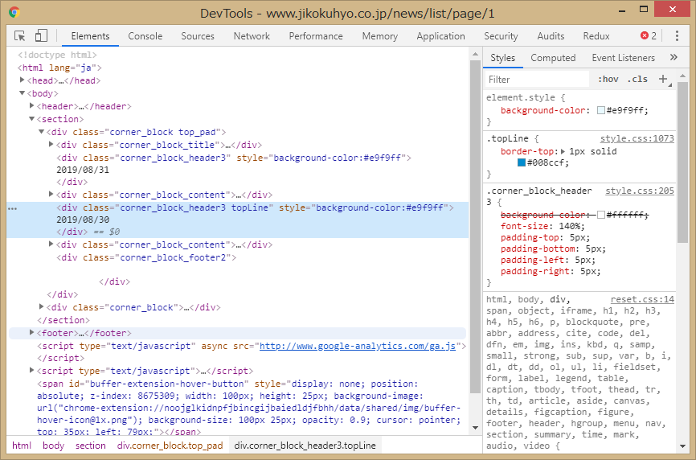Open the google-analytics ga.js link
The image size is (696, 460).
tap(358, 346)
